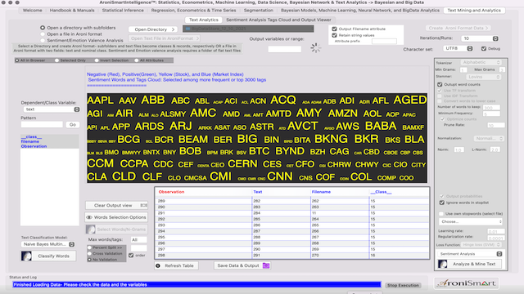
Task: Click the Select Words/N-Grams icon
Action: pos(91,229)
